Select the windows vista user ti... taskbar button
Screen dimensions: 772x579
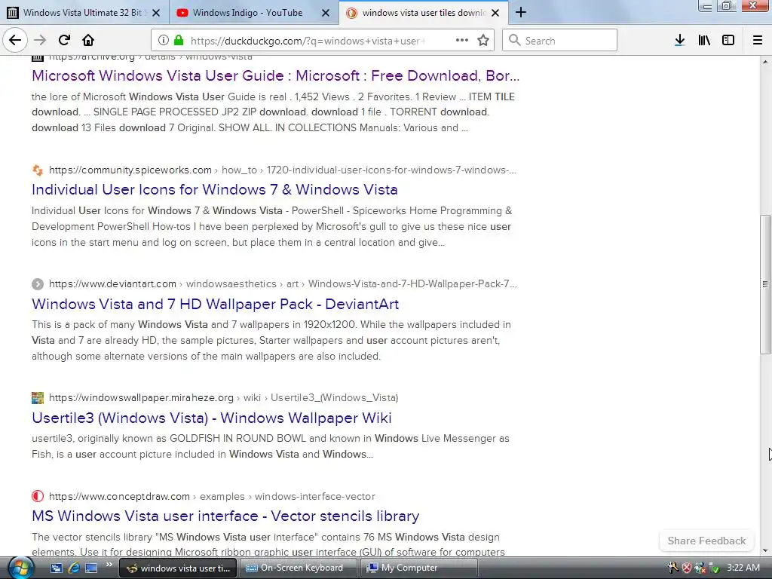[178, 568]
